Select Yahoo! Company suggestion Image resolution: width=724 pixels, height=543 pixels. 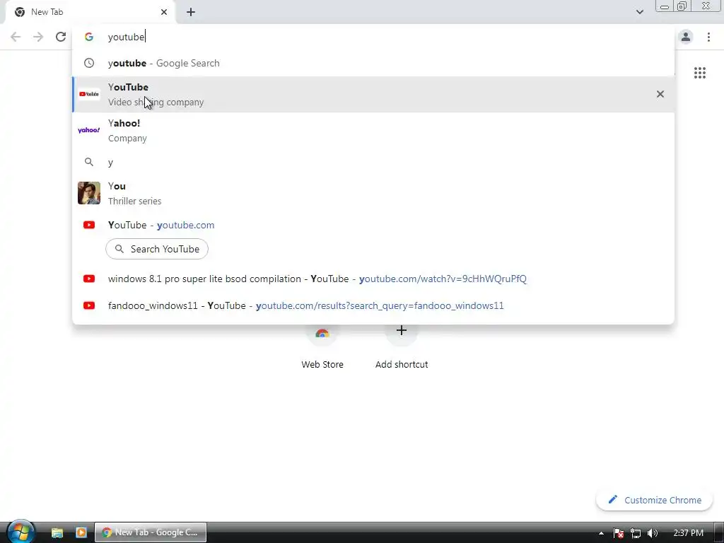(373, 130)
